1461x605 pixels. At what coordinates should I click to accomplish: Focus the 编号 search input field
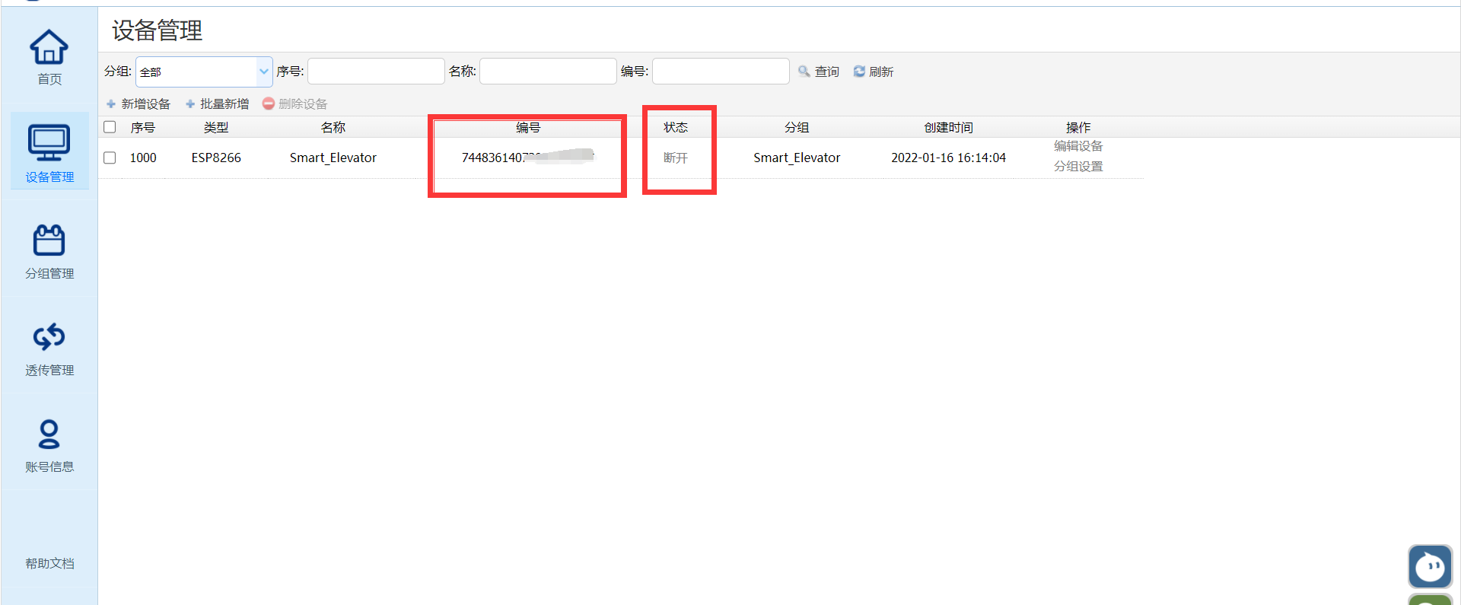(721, 72)
